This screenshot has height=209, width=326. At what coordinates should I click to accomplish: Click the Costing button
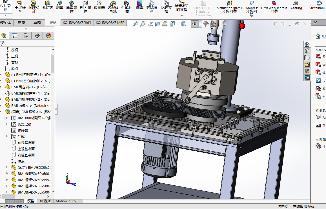click(296, 5)
